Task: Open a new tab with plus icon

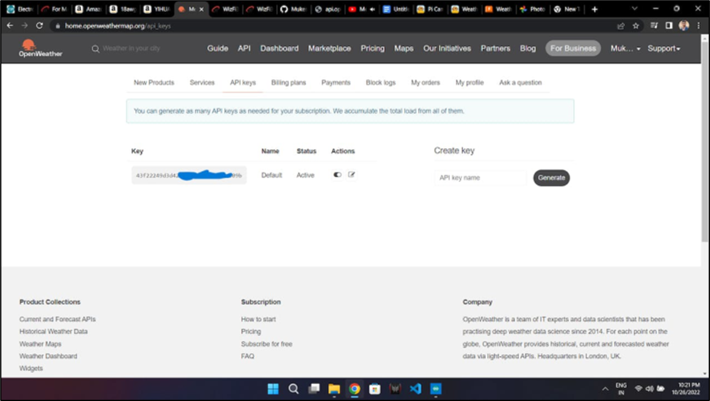Action: tap(594, 9)
